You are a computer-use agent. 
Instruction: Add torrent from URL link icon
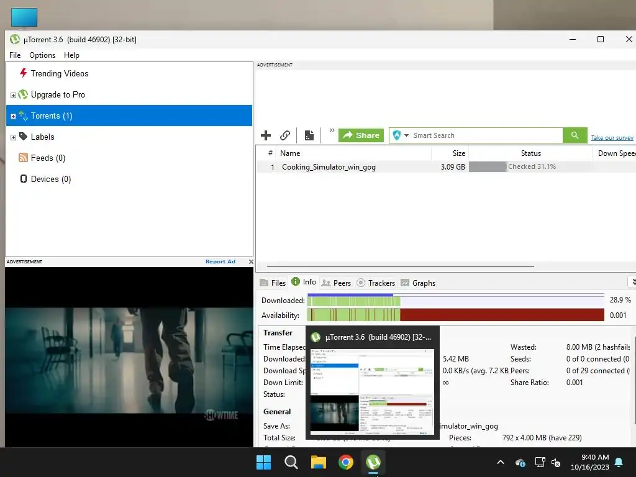click(285, 135)
